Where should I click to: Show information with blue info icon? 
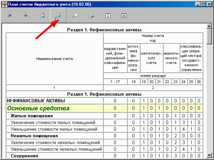click(x=108, y=16)
